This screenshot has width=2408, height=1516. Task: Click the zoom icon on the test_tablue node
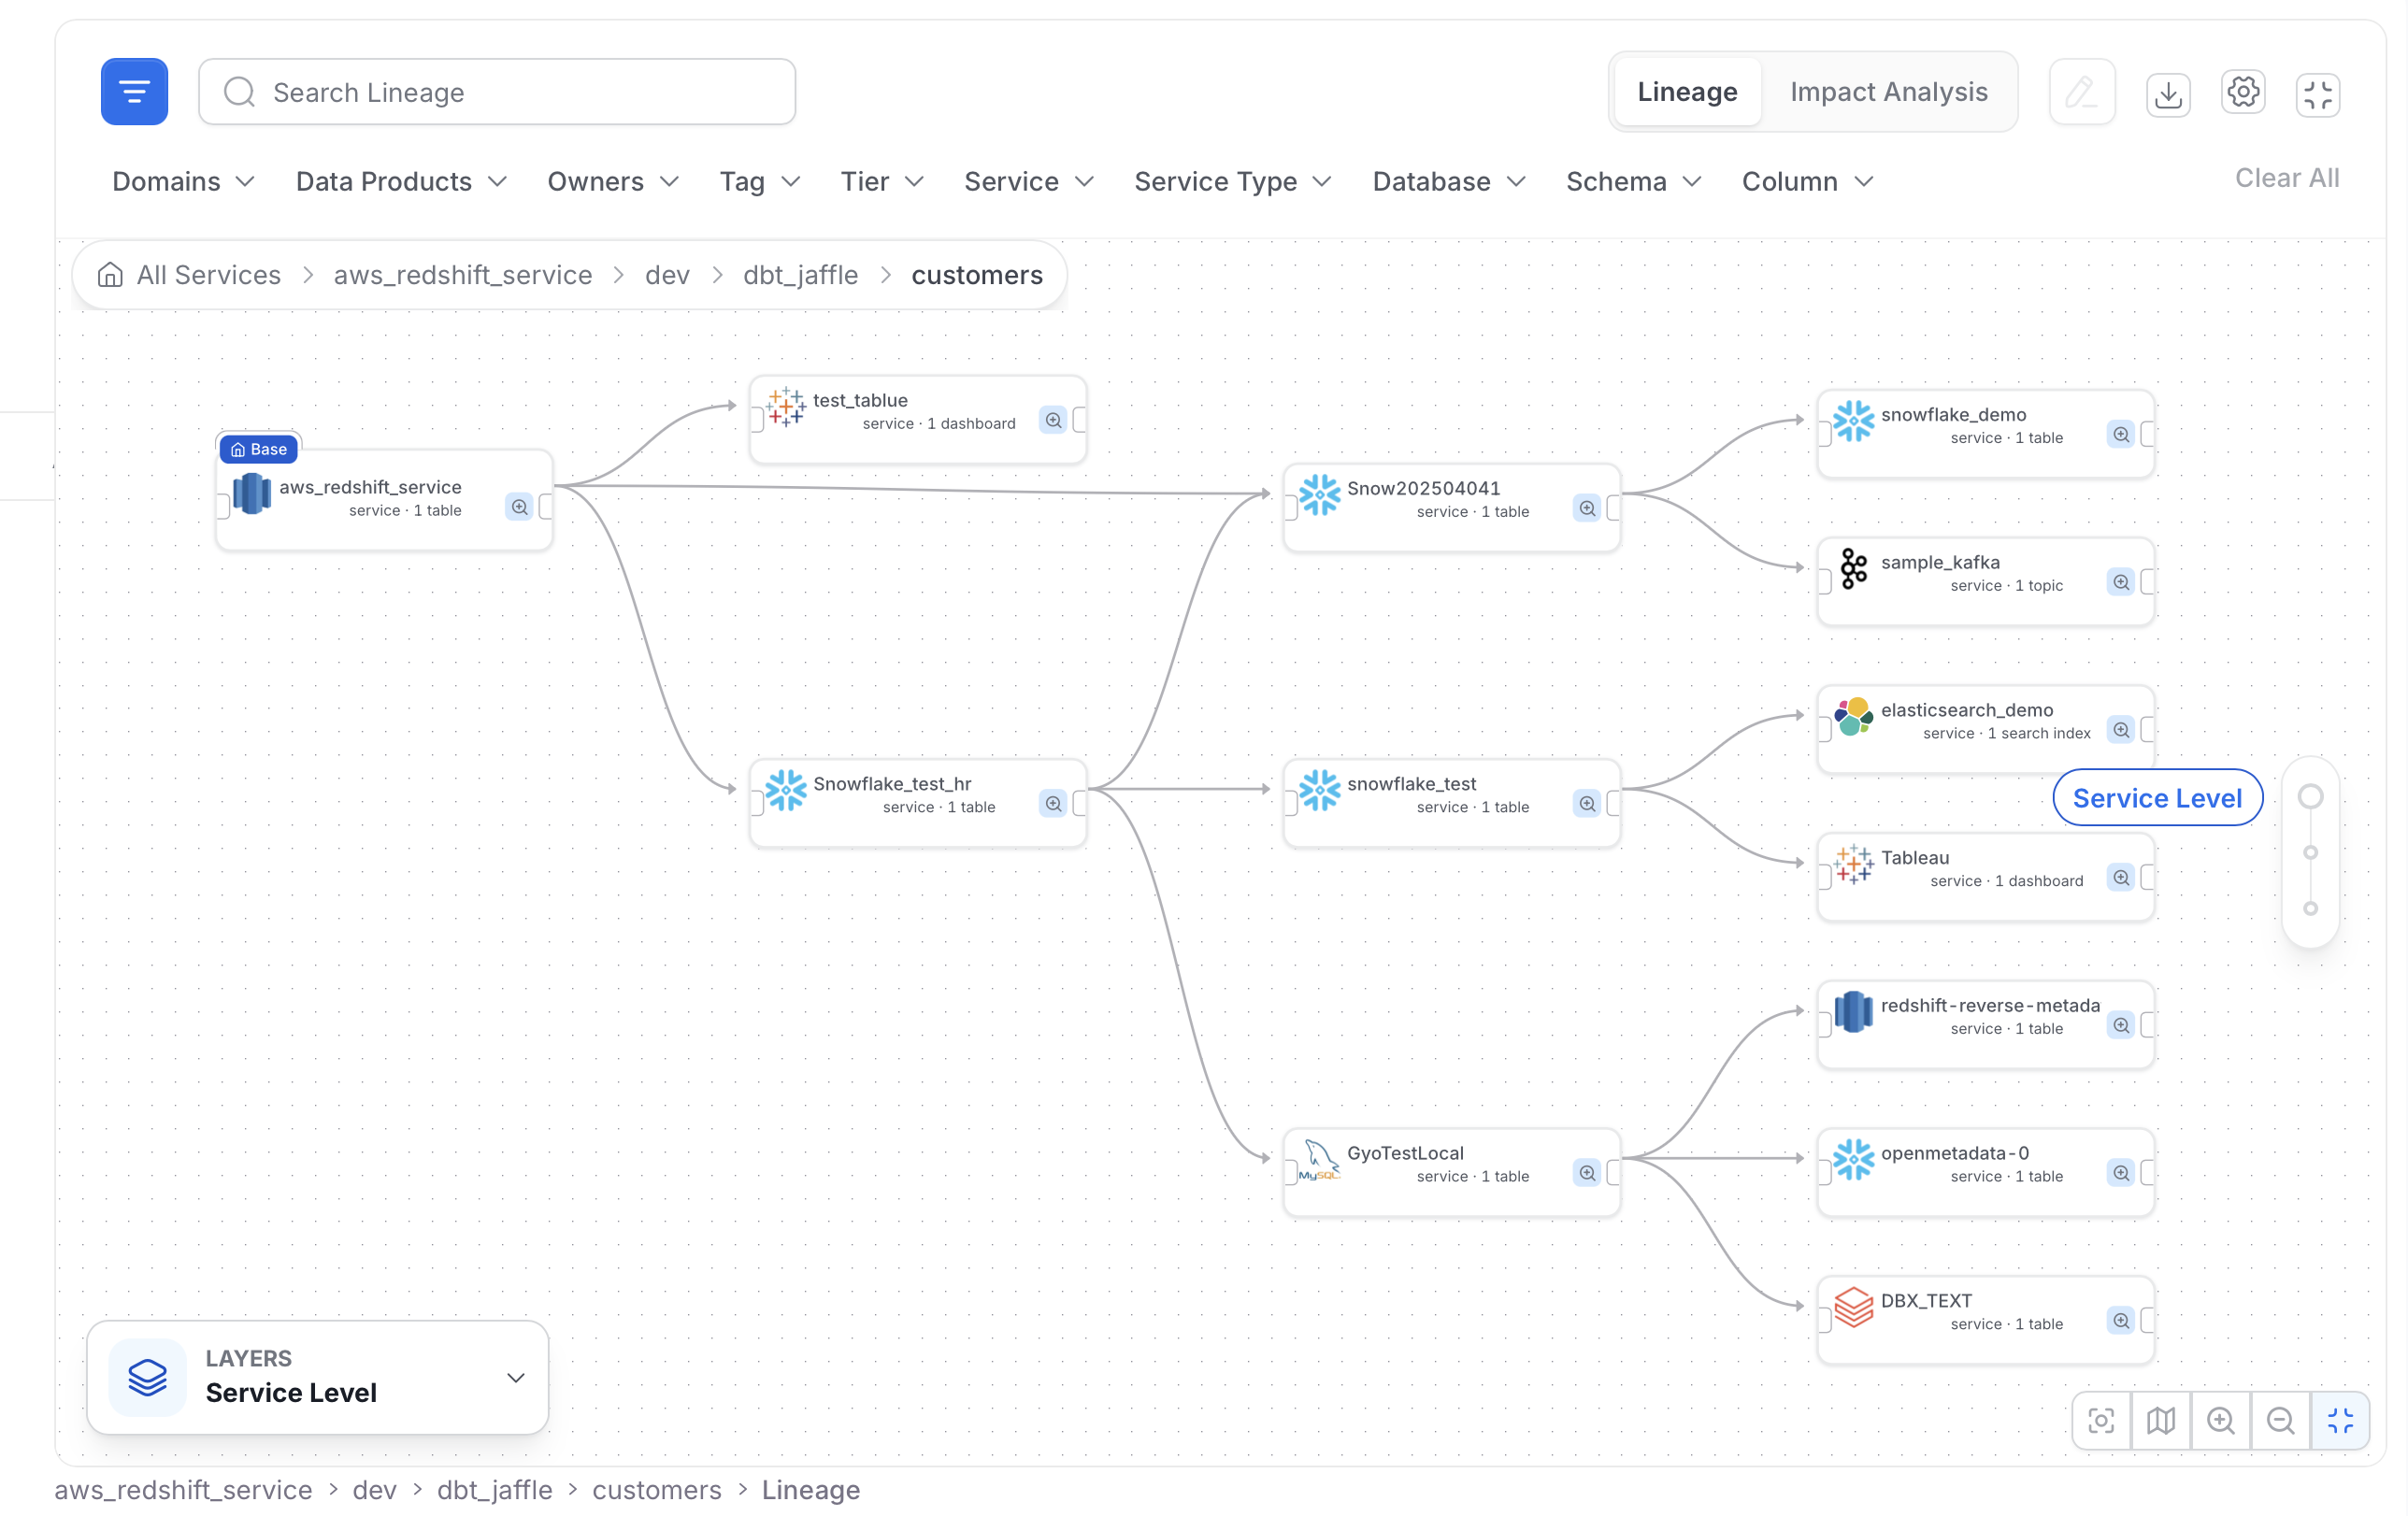[x=1053, y=420]
